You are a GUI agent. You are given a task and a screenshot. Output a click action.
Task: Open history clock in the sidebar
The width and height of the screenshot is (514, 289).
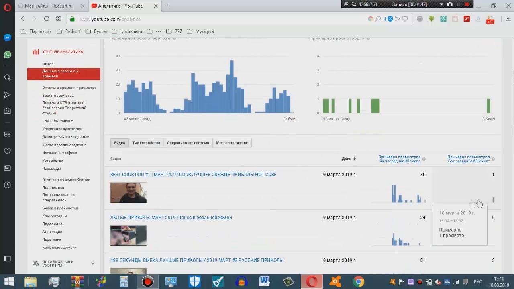(x=7, y=185)
